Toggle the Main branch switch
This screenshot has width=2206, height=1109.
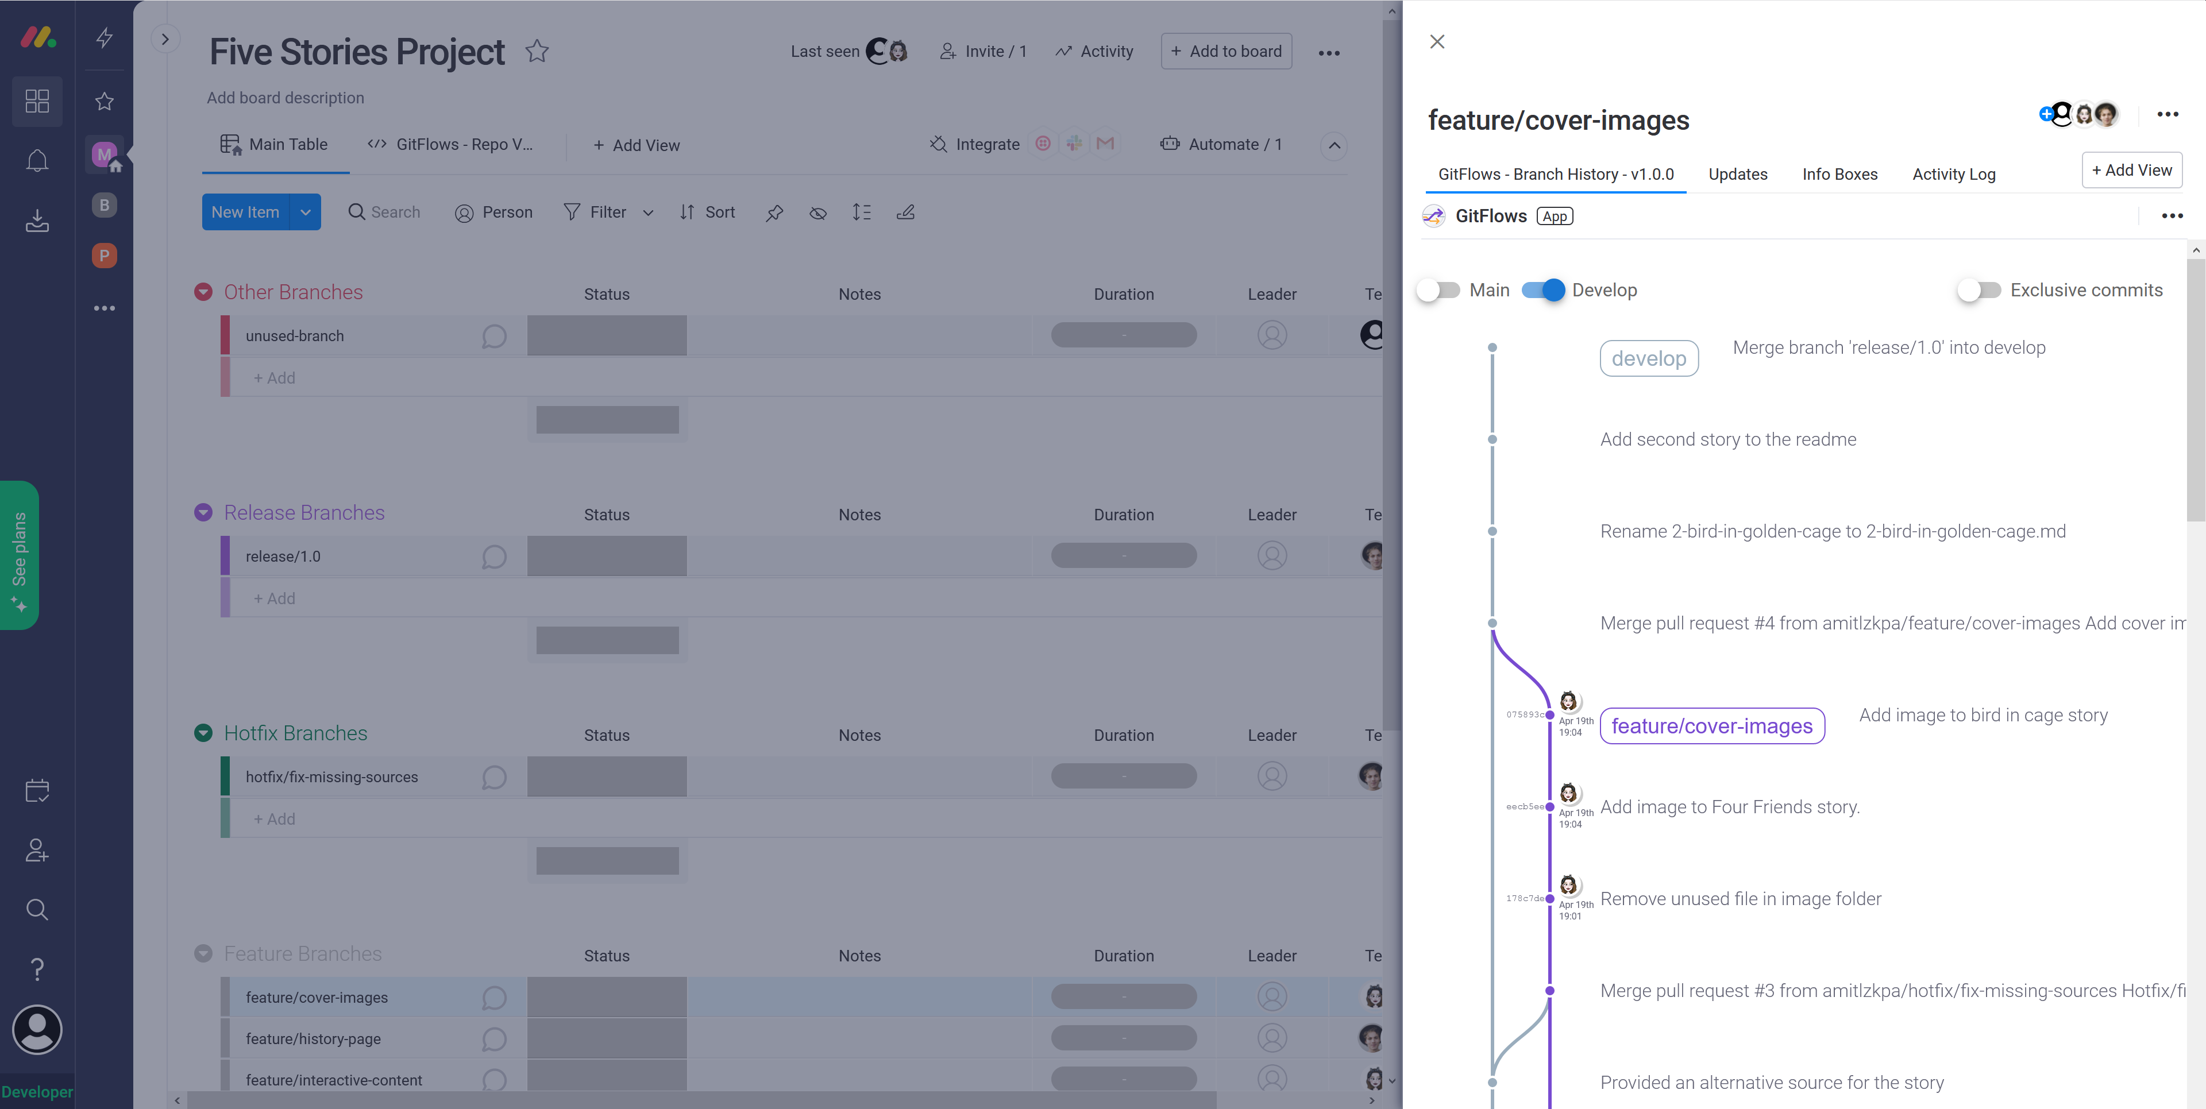[x=1440, y=290]
